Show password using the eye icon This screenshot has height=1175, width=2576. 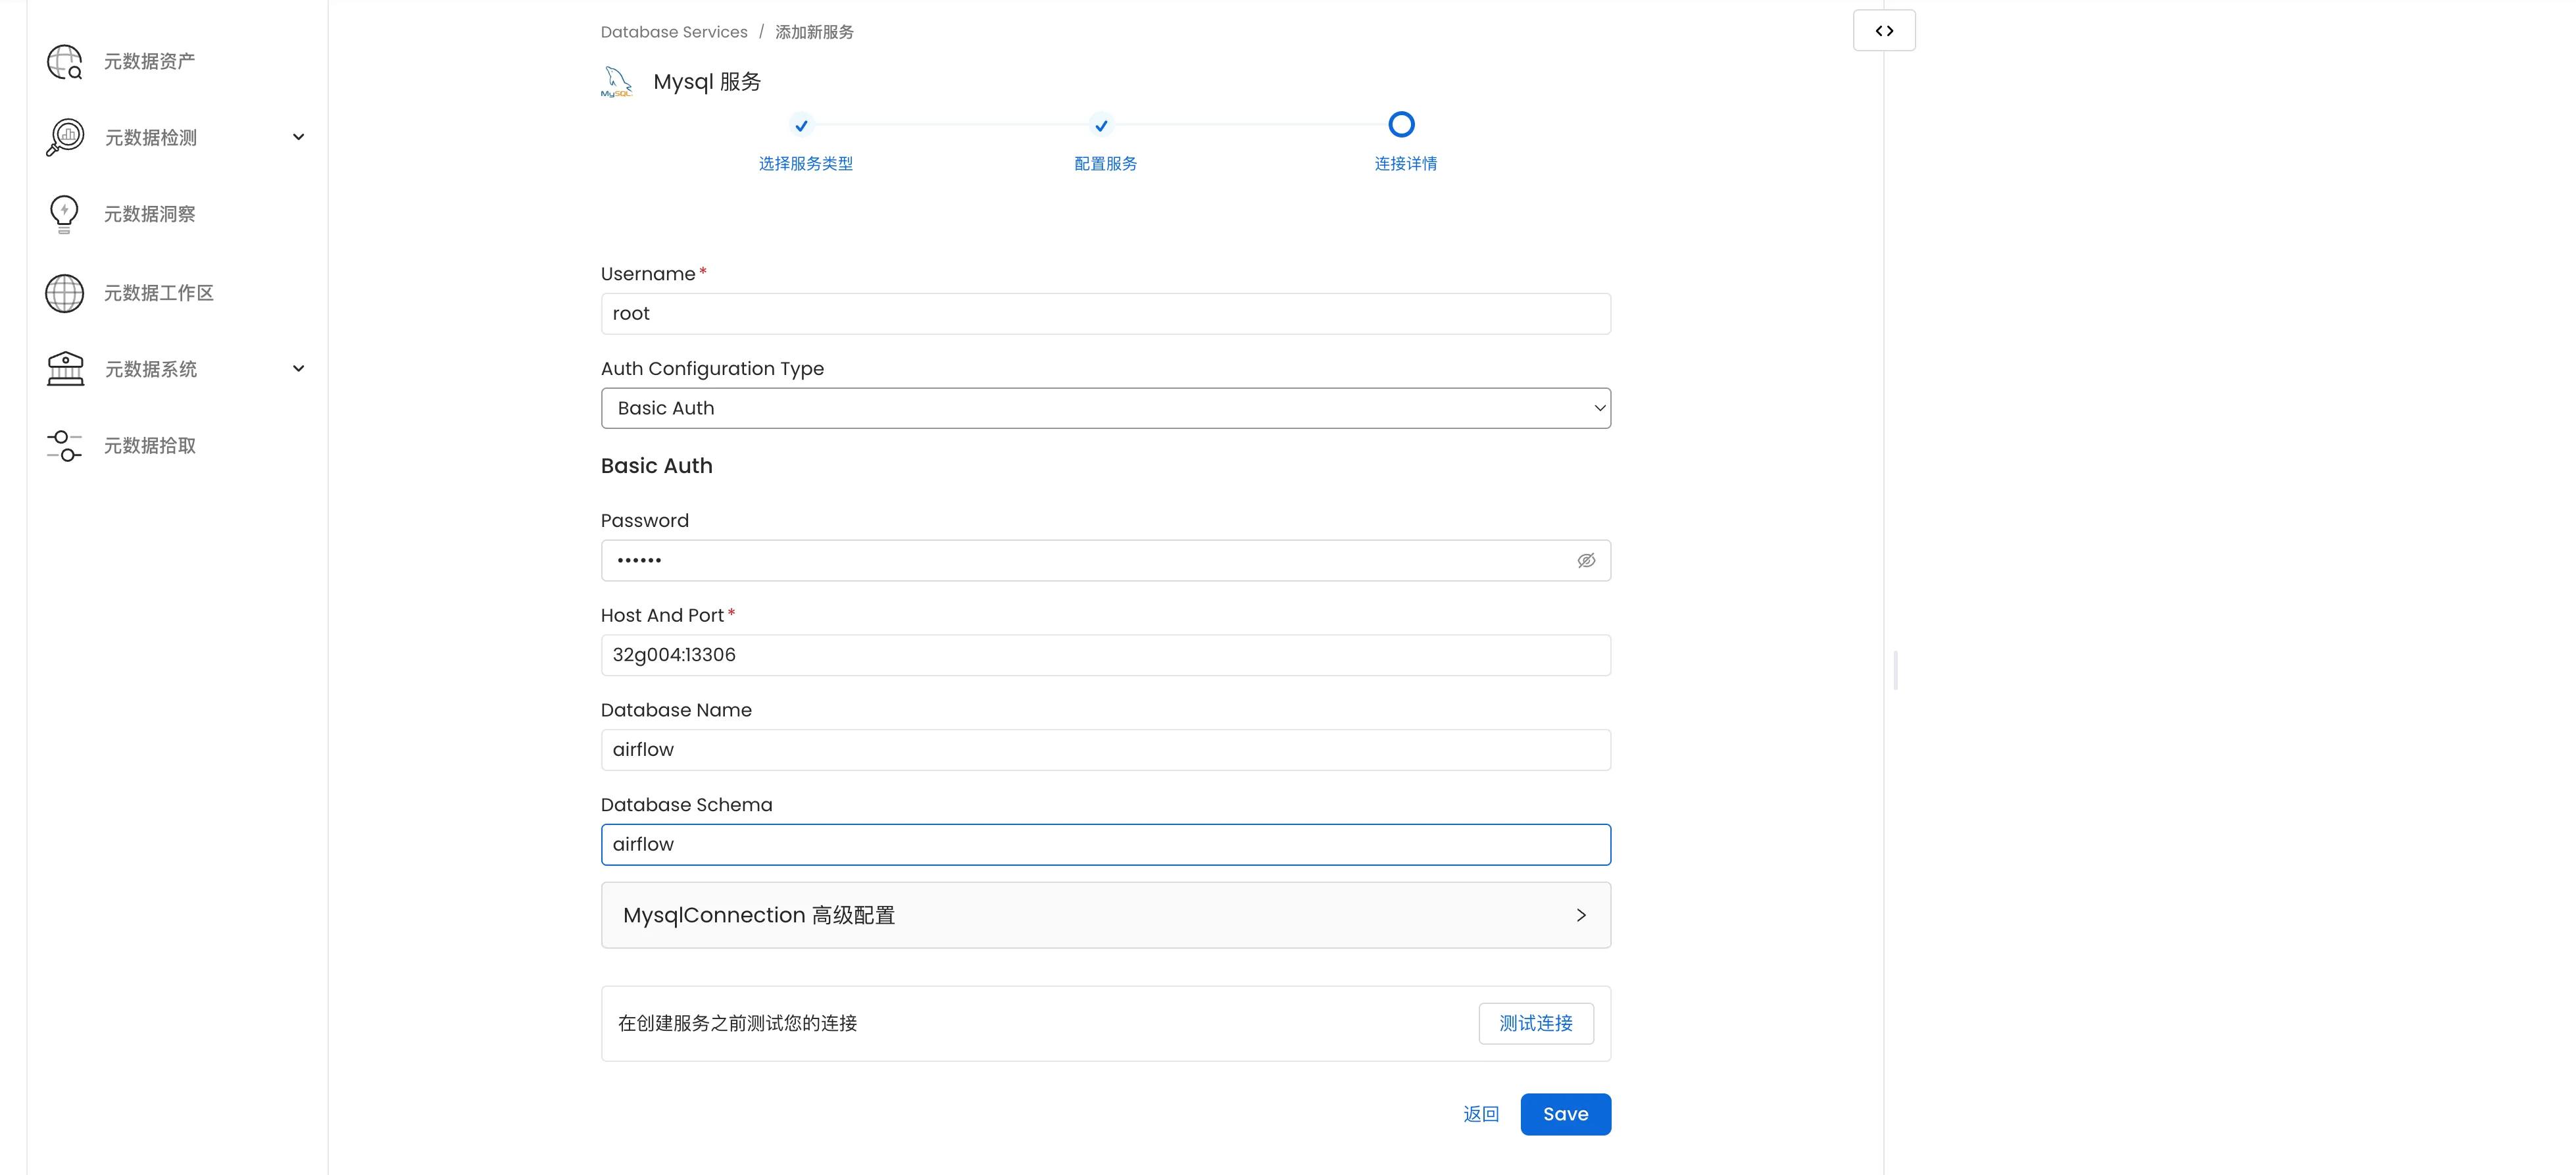(x=1586, y=561)
